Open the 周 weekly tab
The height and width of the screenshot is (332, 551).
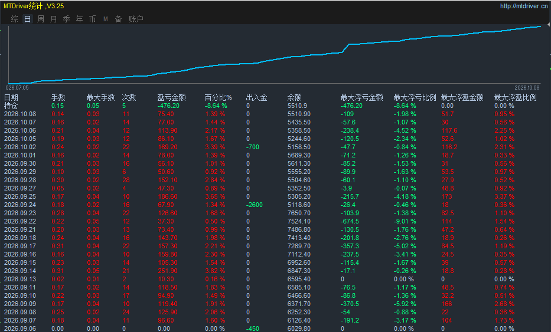pyautogui.click(x=40, y=19)
